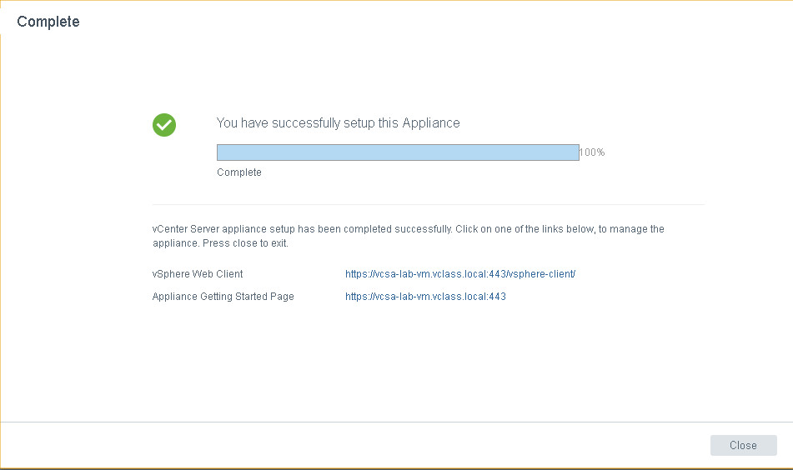
Task: Click the vSphere Web Client label
Action: coord(198,274)
